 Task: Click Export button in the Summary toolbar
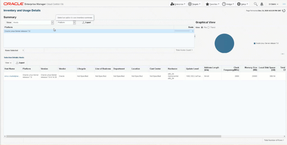pos(86,23)
